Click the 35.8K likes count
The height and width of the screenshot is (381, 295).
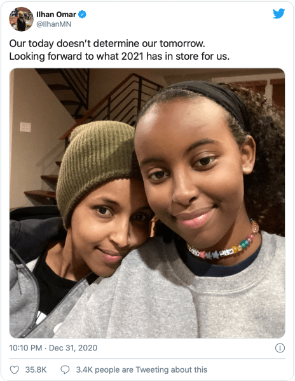pyautogui.click(x=36, y=370)
